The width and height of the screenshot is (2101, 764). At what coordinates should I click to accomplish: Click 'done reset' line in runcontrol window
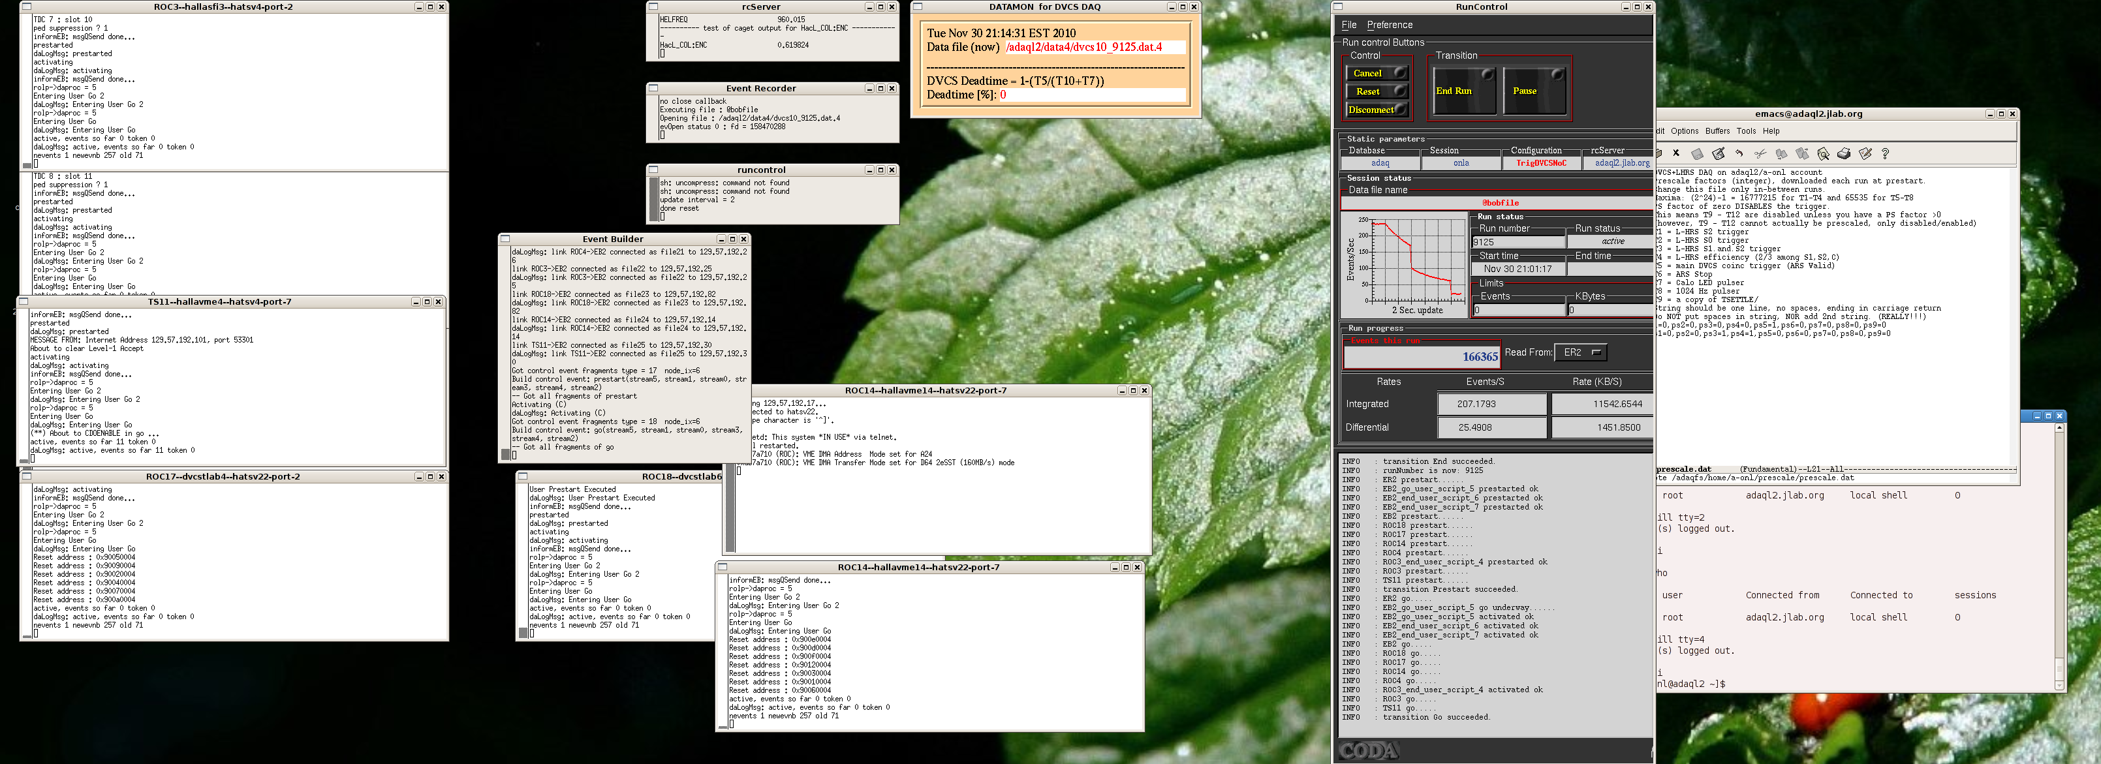coord(679,209)
